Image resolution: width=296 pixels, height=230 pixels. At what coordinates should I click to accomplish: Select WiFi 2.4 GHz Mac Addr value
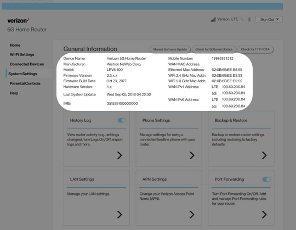(x=227, y=76)
